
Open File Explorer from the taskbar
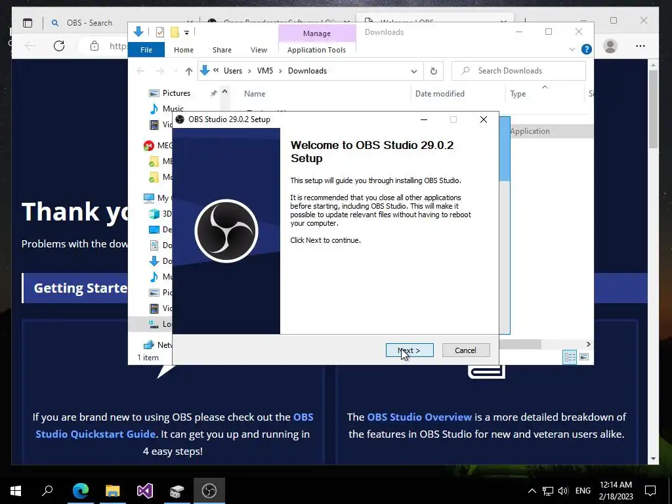(113, 491)
